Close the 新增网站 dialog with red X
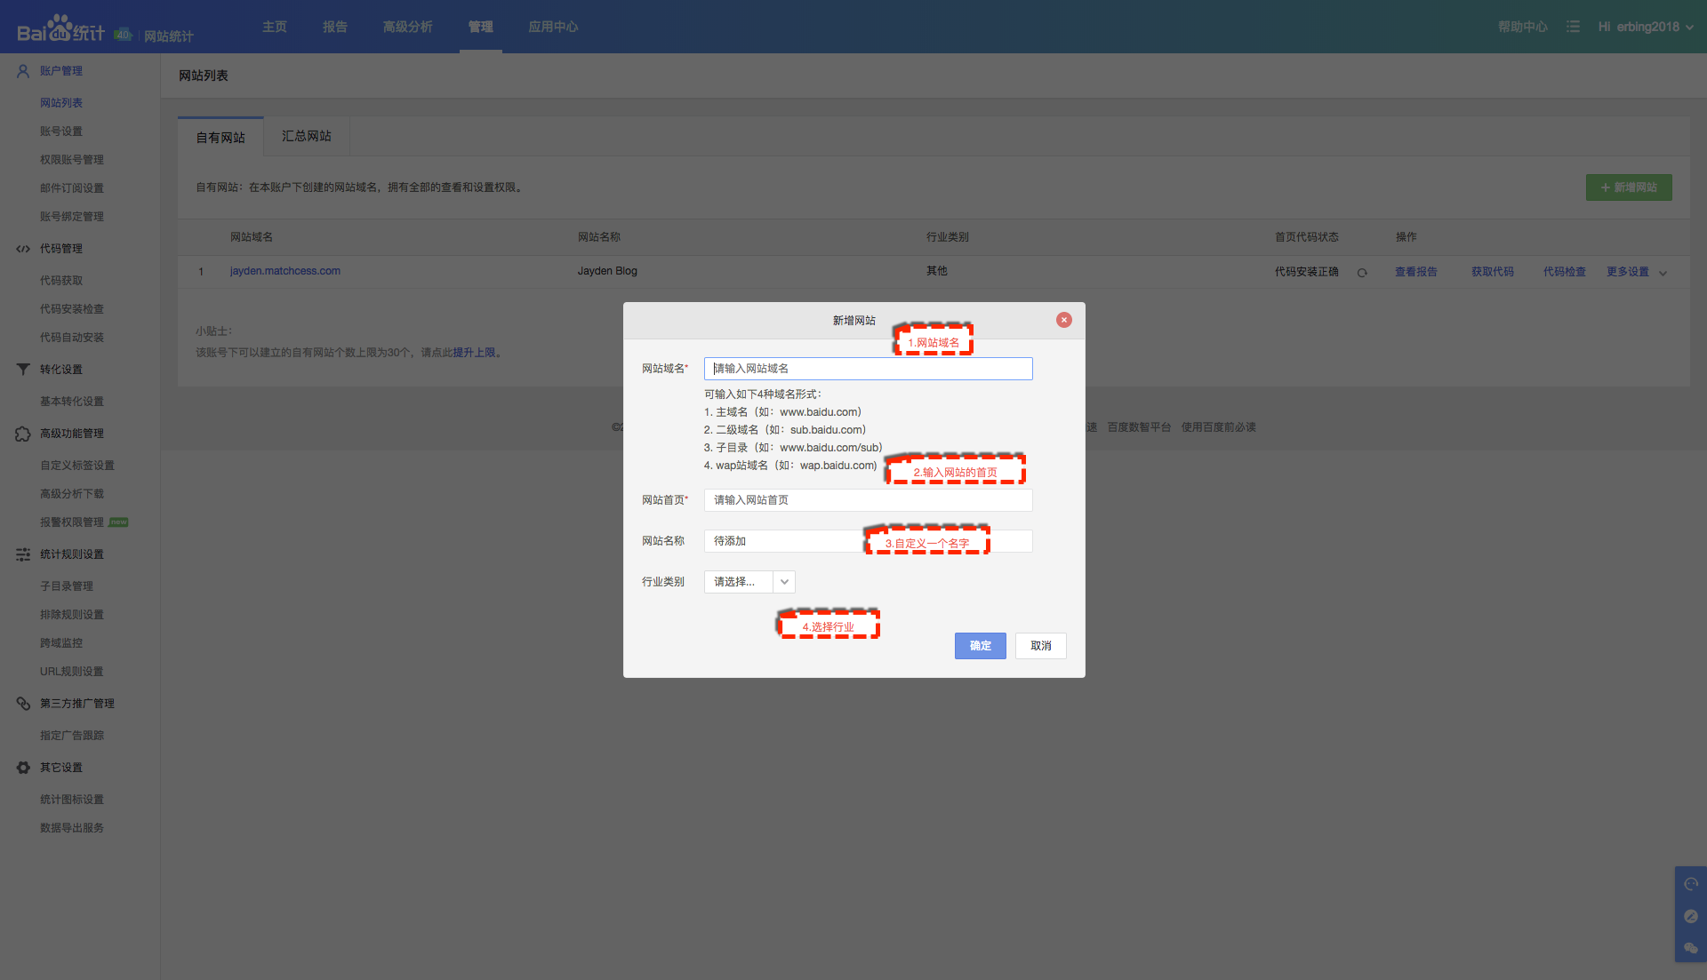The width and height of the screenshot is (1707, 980). [1063, 320]
